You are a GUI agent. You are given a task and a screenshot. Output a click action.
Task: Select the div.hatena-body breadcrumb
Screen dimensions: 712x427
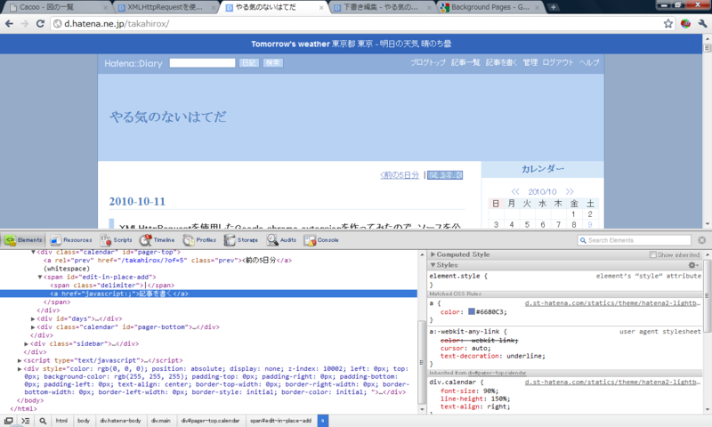click(120, 421)
